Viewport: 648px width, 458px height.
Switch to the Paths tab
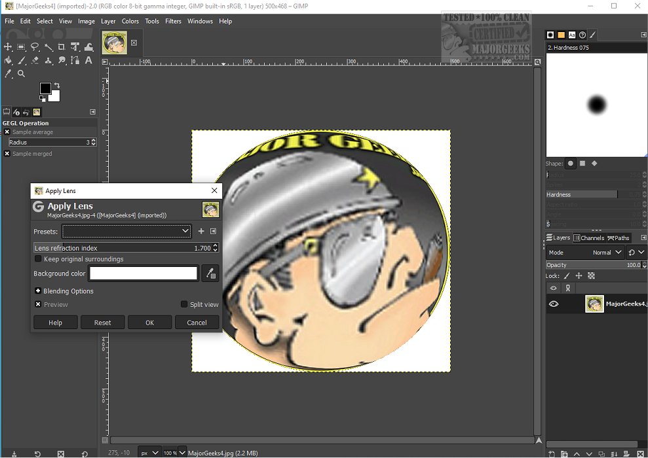tap(619, 238)
